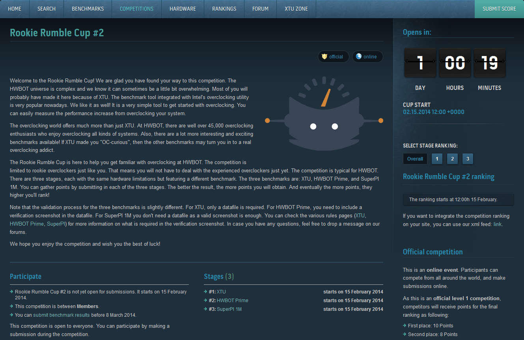The height and width of the screenshot is (340, 524).
Task: Click the 'CUP START' label
Action: click(x=417, y=105)
